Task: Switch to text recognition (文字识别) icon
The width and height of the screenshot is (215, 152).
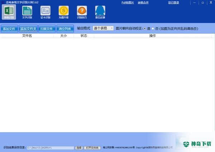Action: click(x=27, y=12)
